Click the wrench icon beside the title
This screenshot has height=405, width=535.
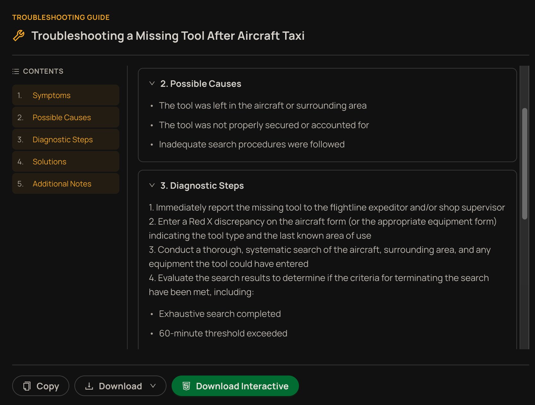(x=19, y=36)
